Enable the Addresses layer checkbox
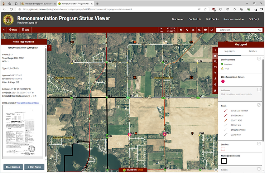Image resolution: width=265 pixels, height=173 pixels. [x=259, y=90]
